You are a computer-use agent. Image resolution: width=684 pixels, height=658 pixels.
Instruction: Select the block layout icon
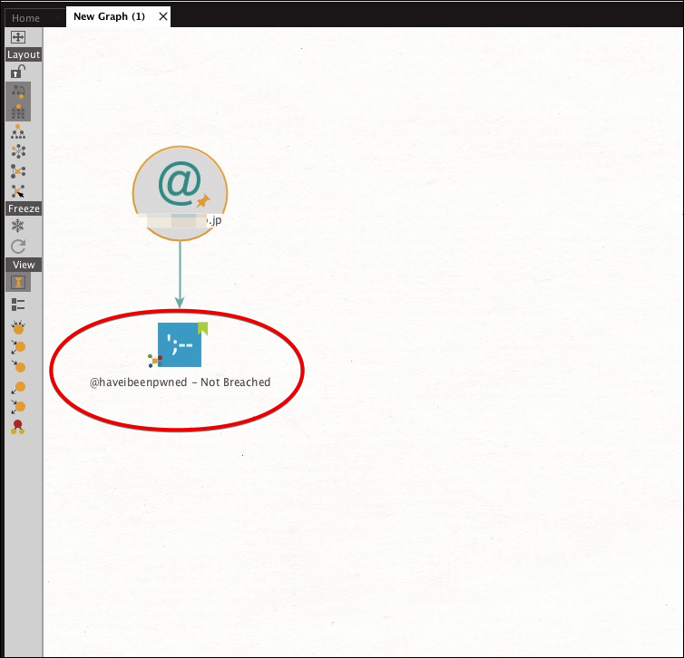(18, 111)
